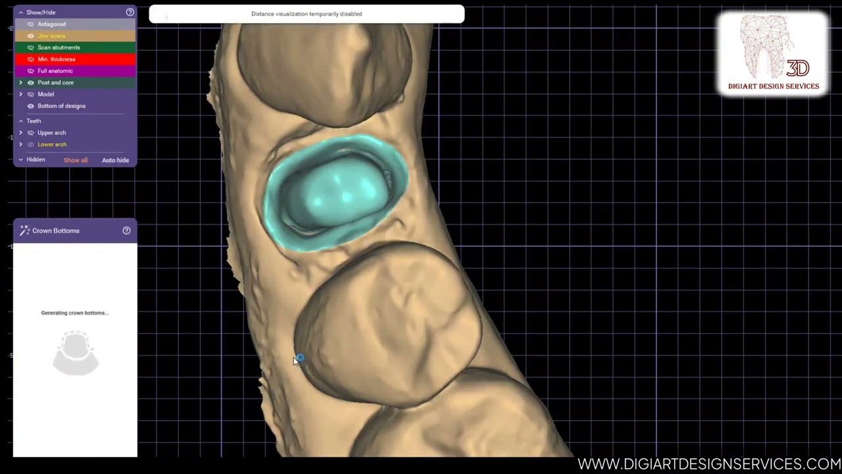Select the Jaw scans label
842x474 pixels.
click(51, 36)
